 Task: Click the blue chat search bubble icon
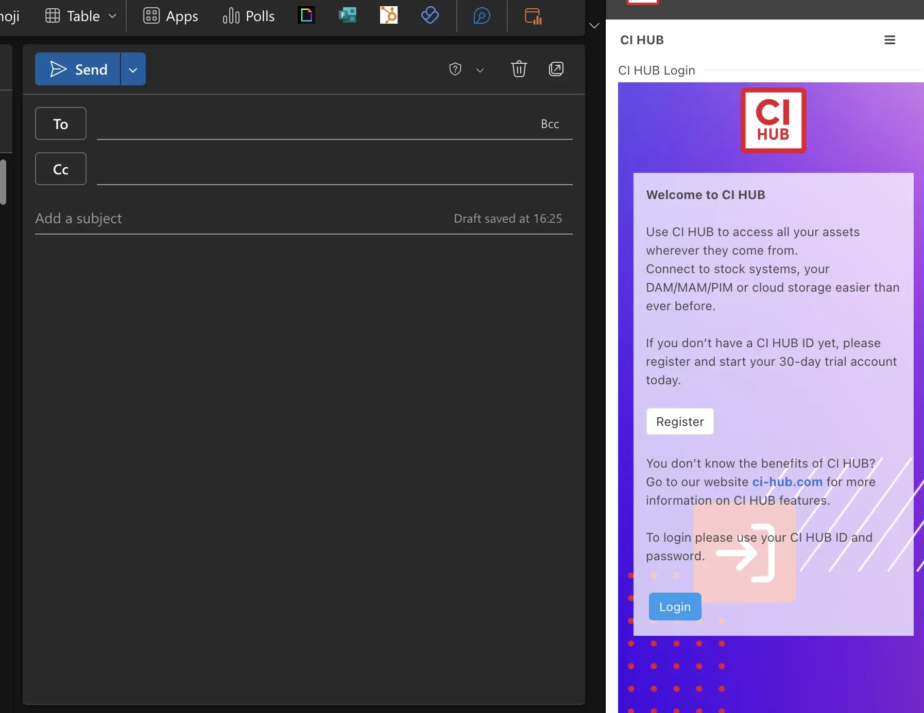point(482,16)
